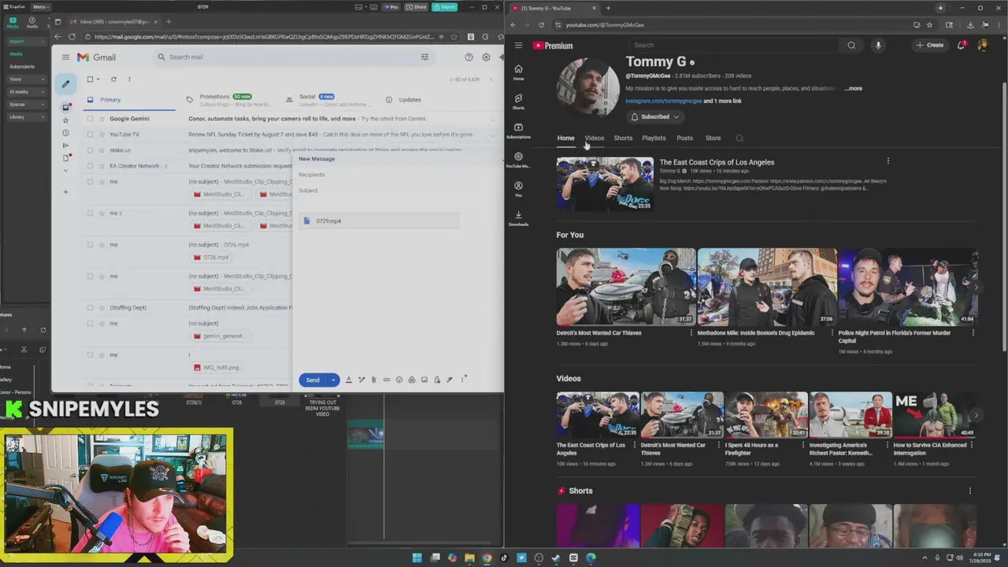Click the Gmail refresh icon above inbox
The width and height of the screenshot is (1008, 567).
113,79
